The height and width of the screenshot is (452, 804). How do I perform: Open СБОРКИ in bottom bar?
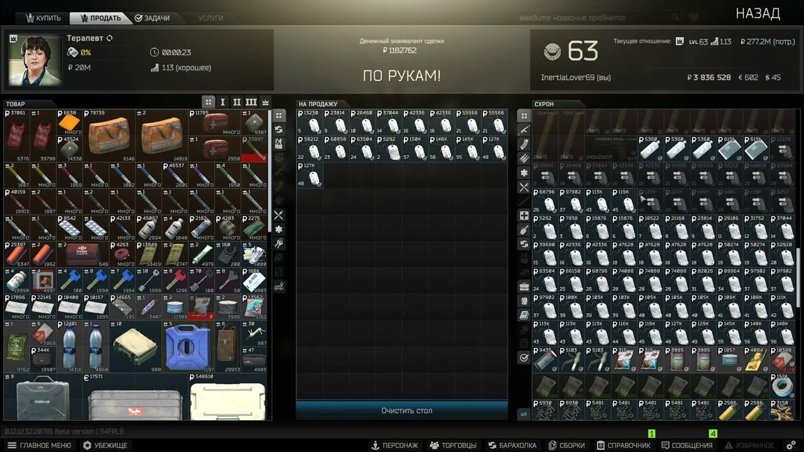point(566,445)
